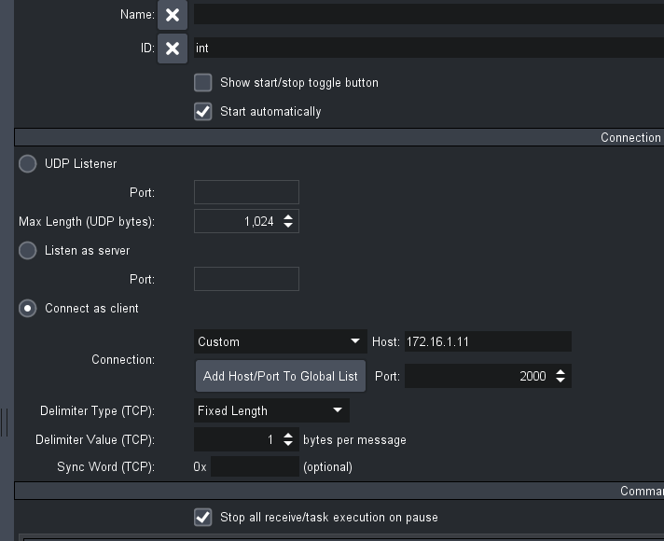Decrease Delimiter Value bytes per message
This screenshot has width=664, height=541.
pos(288,444)
